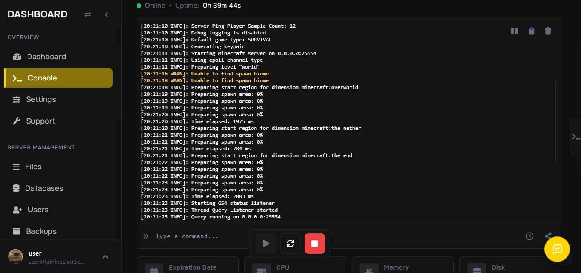
Task: Click the swap arrows icon beside DASHBOARD
Action: pyautogui.click(x=88, y=14)
